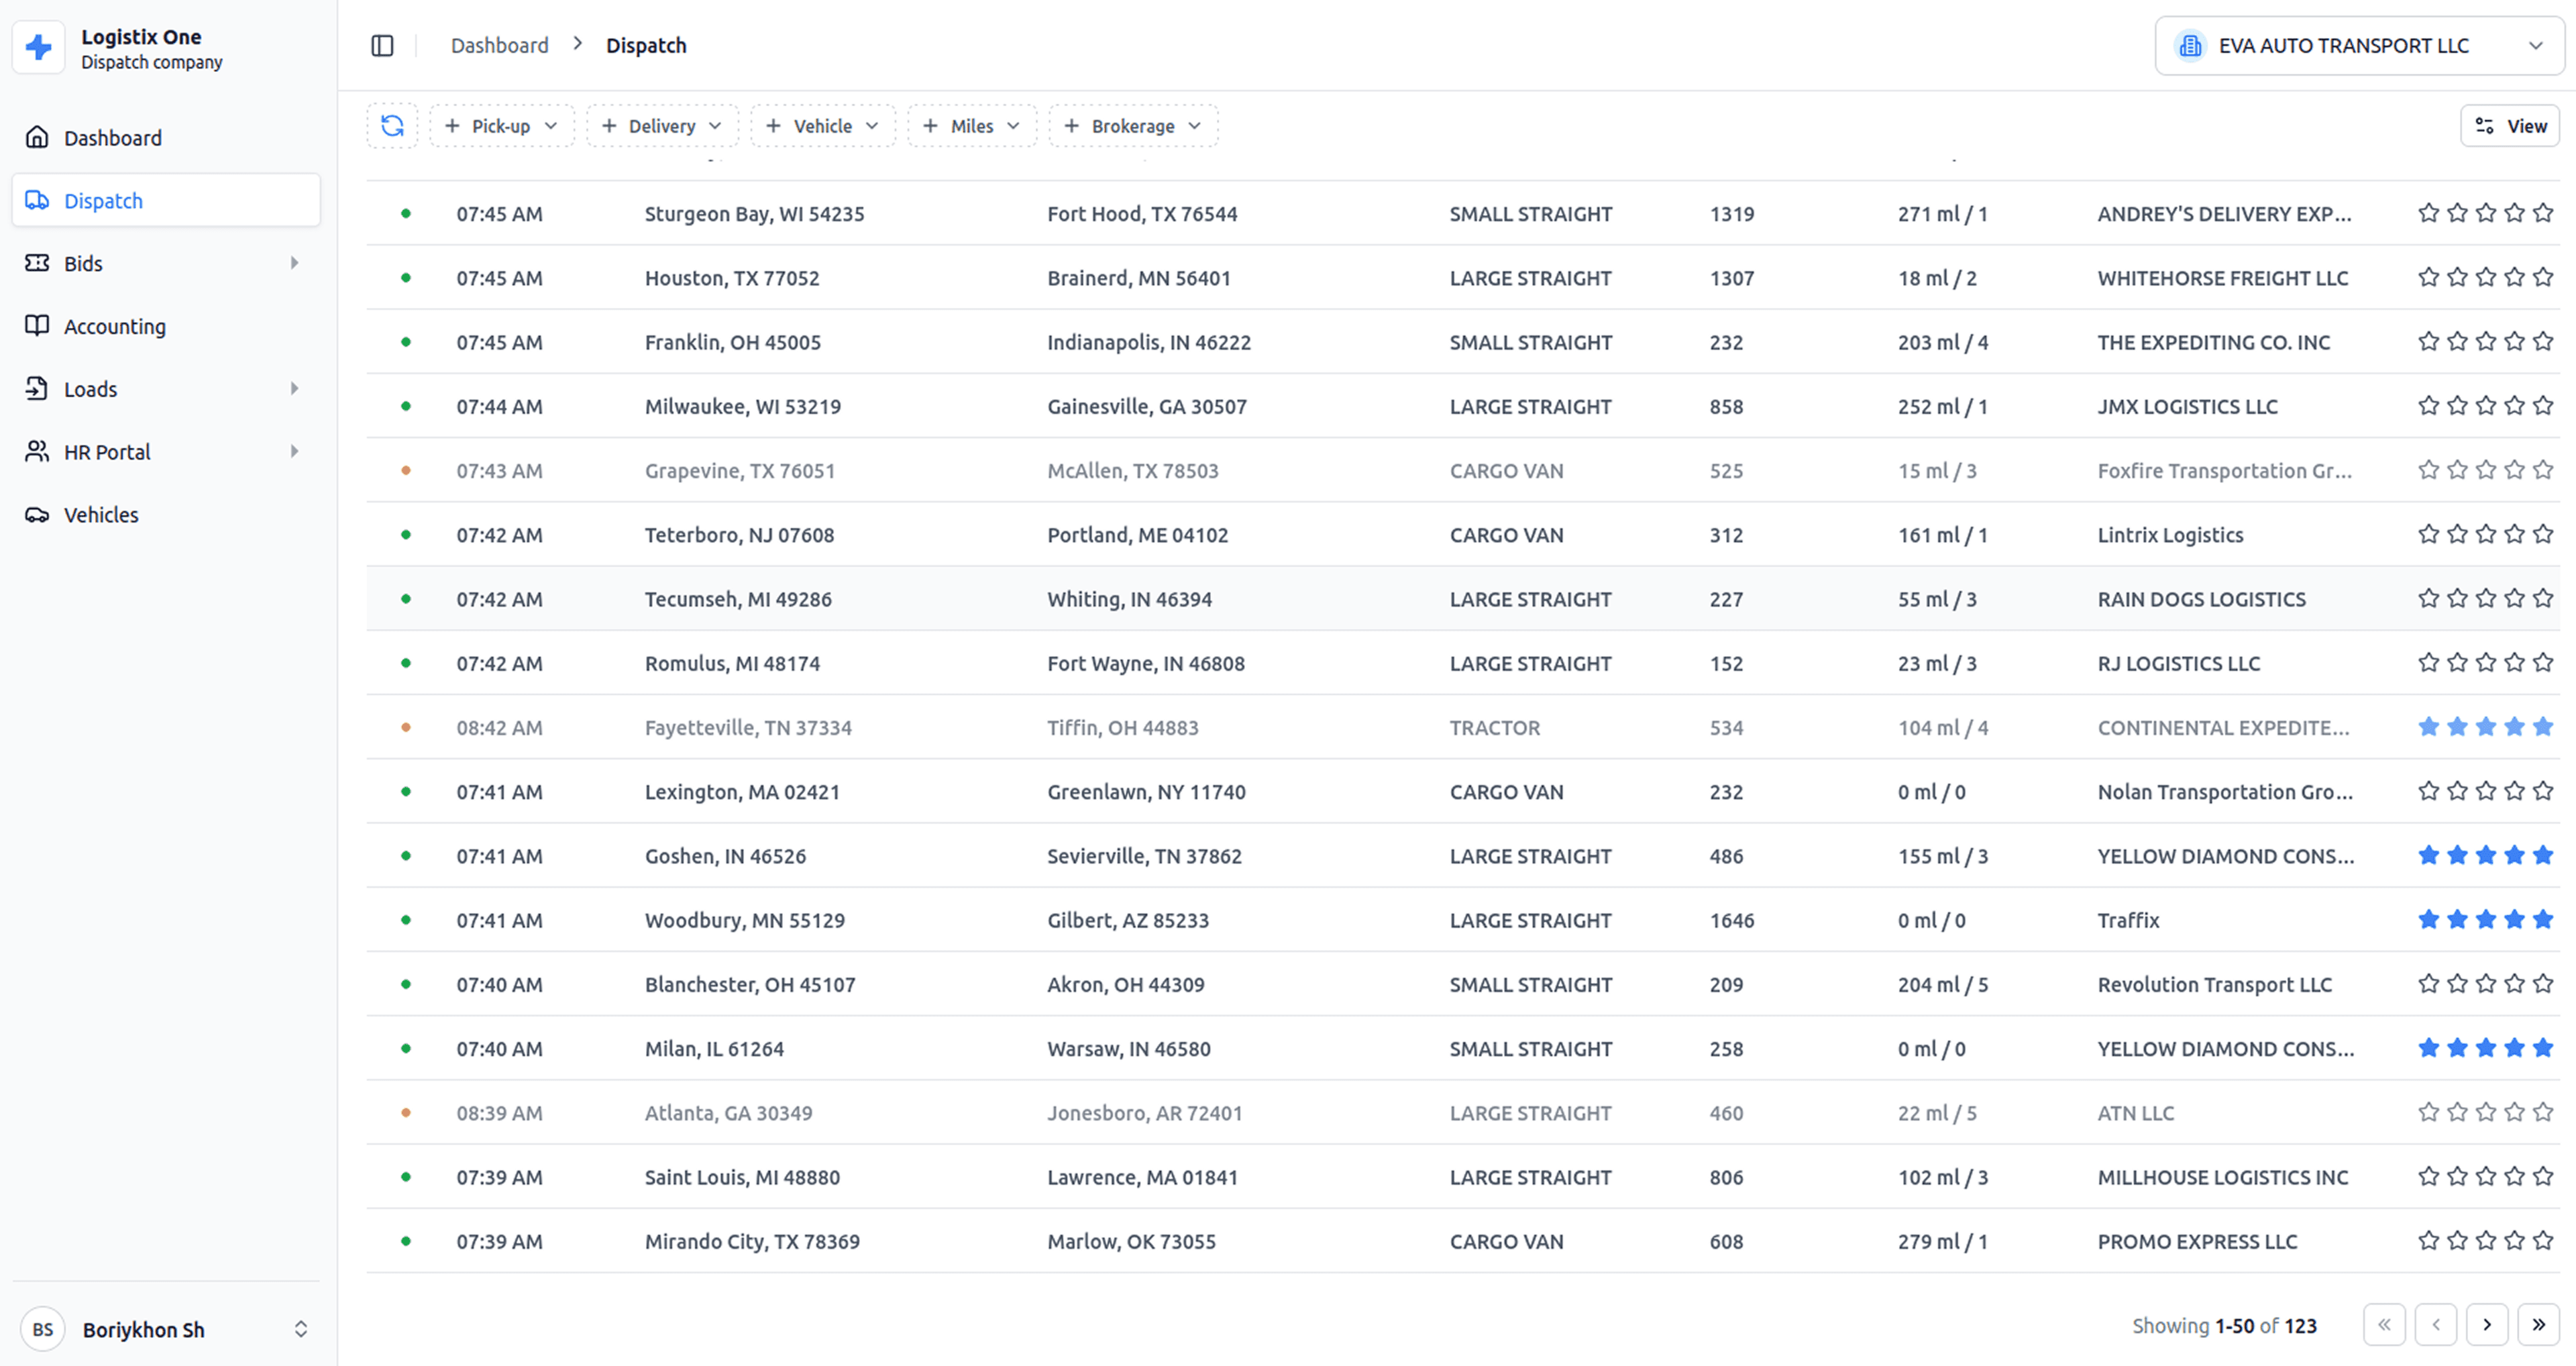
Task: Open the Brokerage filter
Action: pyautogui.click(x=1132, y=126)
